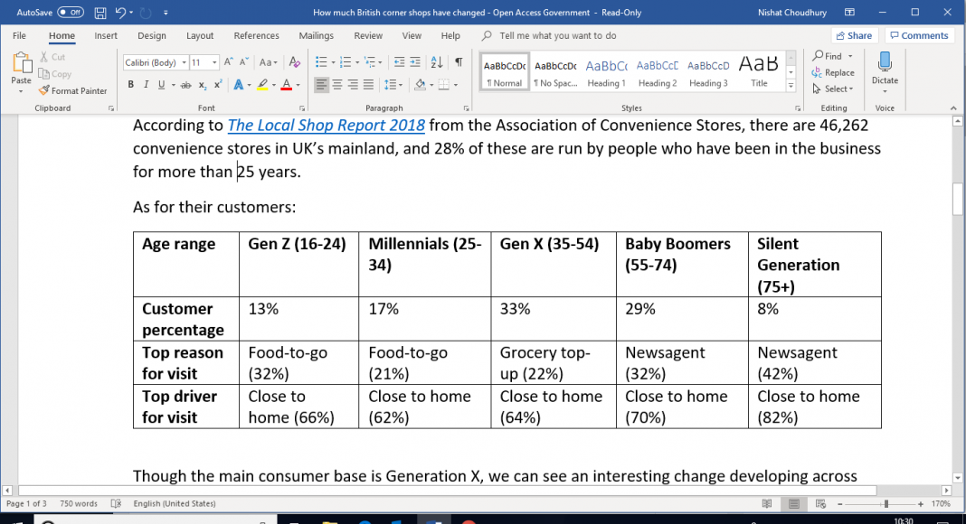
Task: Collapse the ribbon with the chevron
Action: [x=953, y=108]
